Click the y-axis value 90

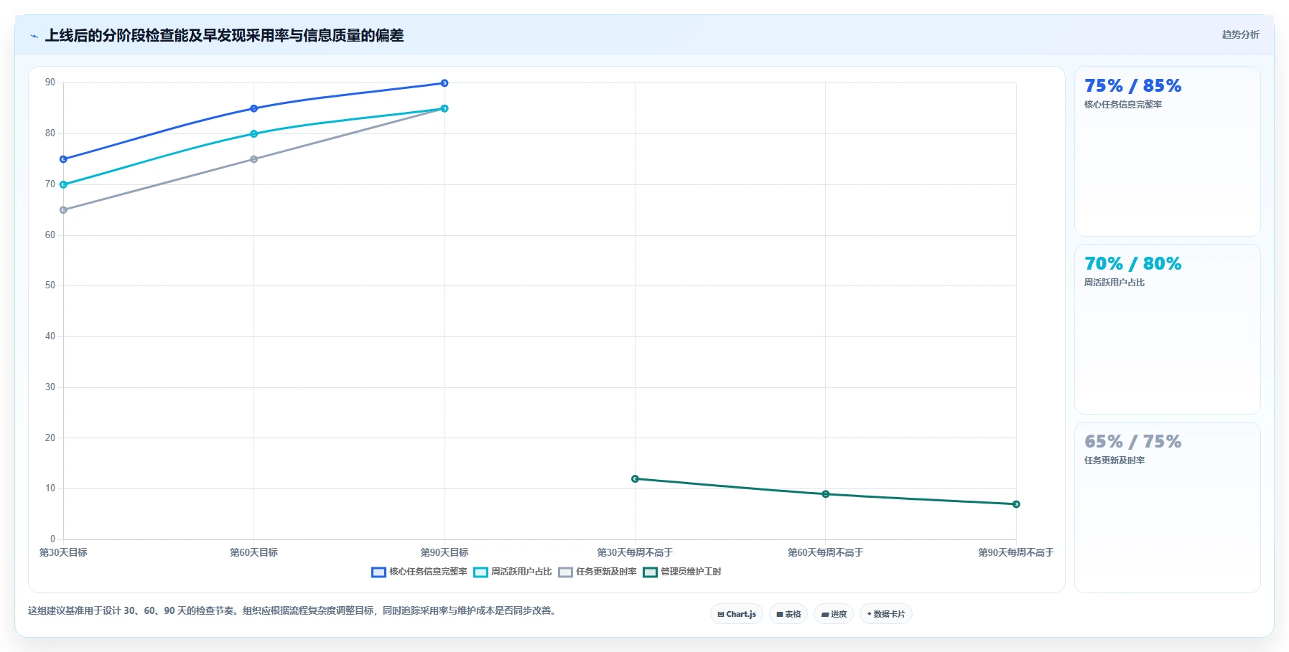[x=50, y=82]
